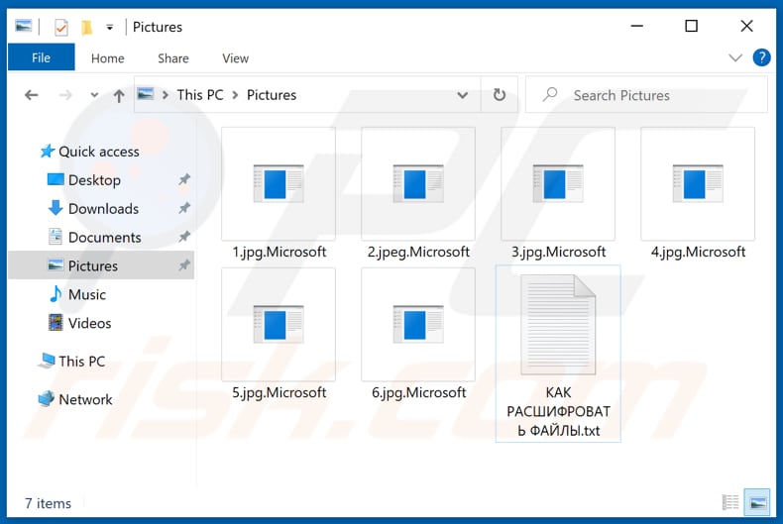Switch to Large icons view layout

coord(757,502)
